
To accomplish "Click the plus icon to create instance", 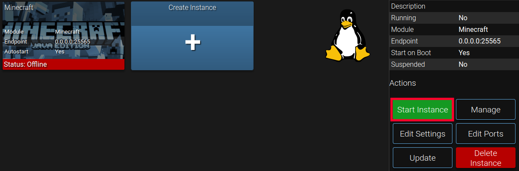I will (x=192, y=43).
